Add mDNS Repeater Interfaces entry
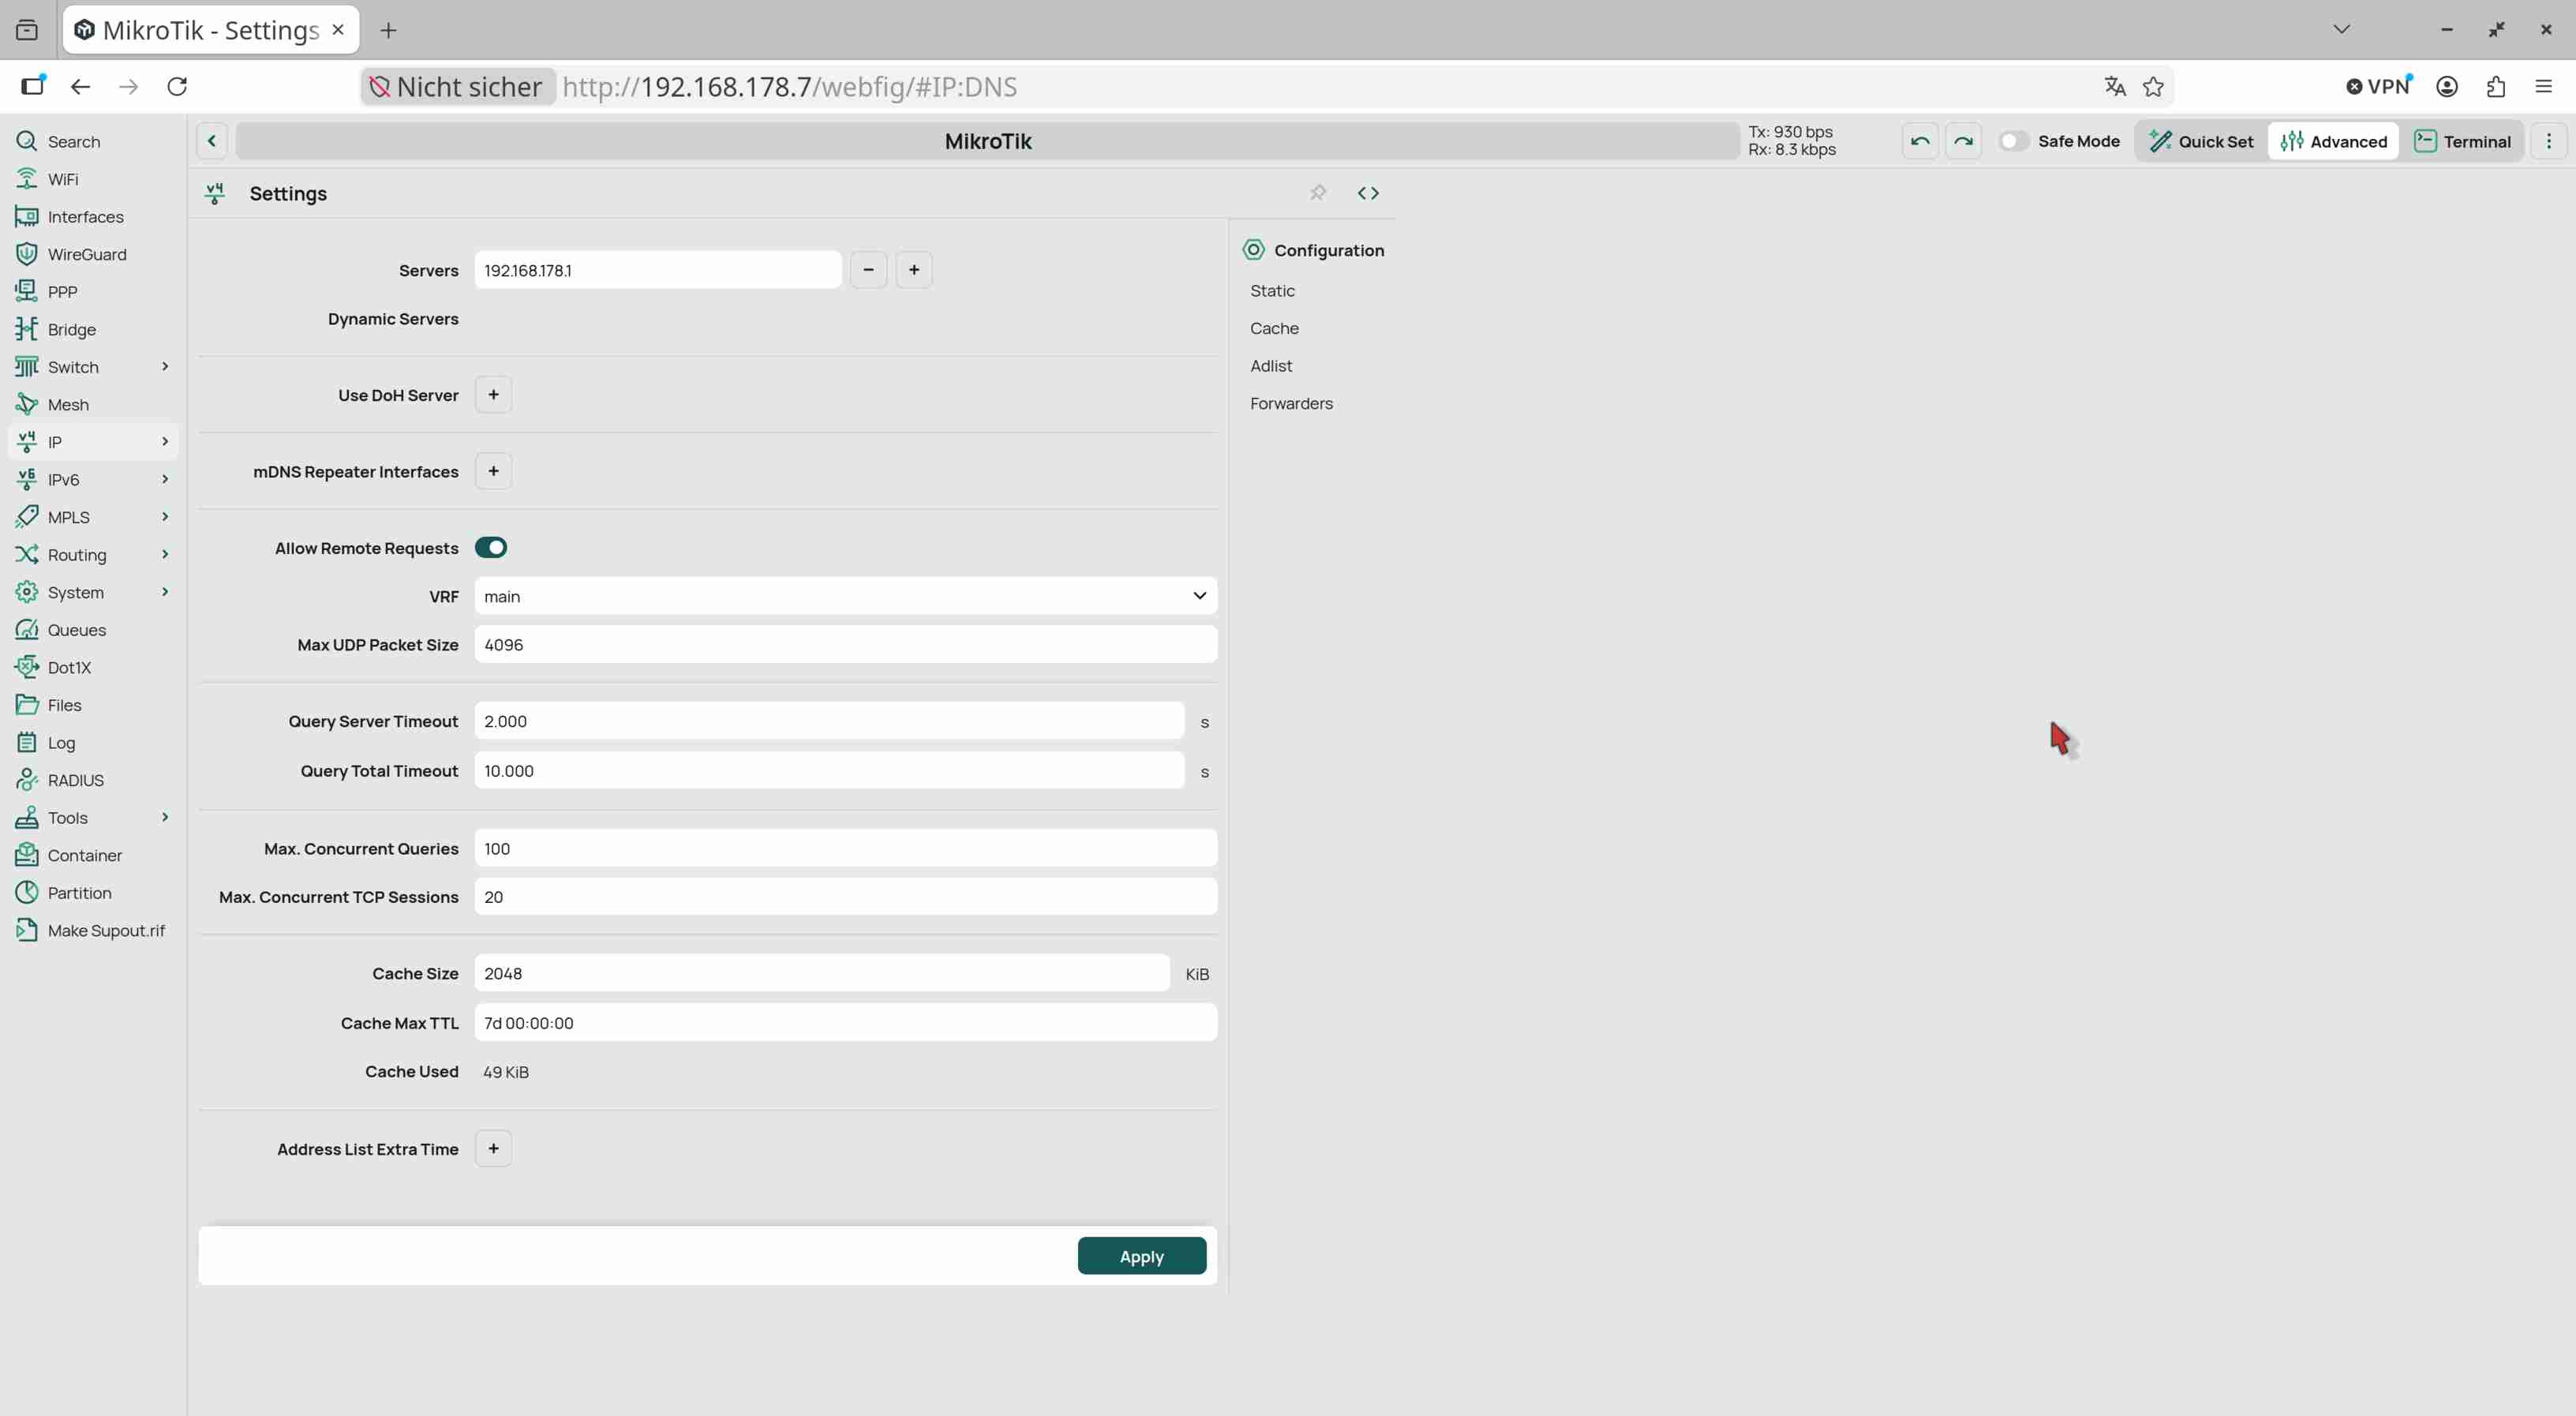2576x1416 pixels. tap(493, 471)
